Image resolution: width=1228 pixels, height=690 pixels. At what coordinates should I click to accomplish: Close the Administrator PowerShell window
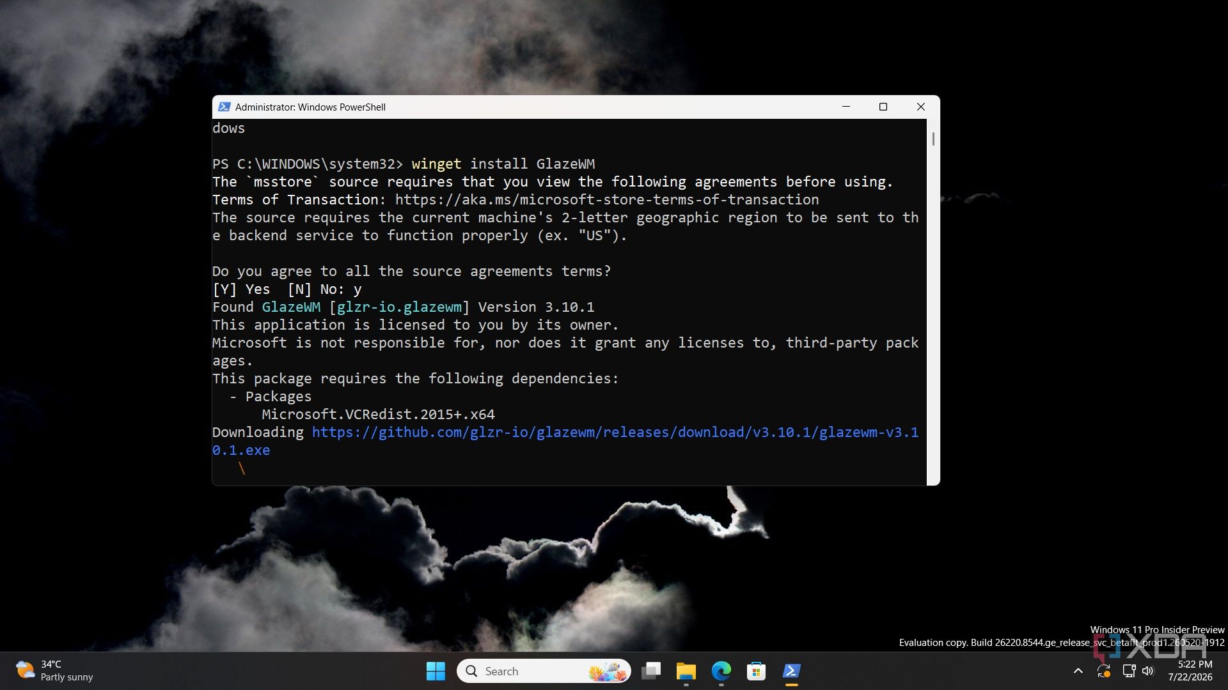click(921, 107)
